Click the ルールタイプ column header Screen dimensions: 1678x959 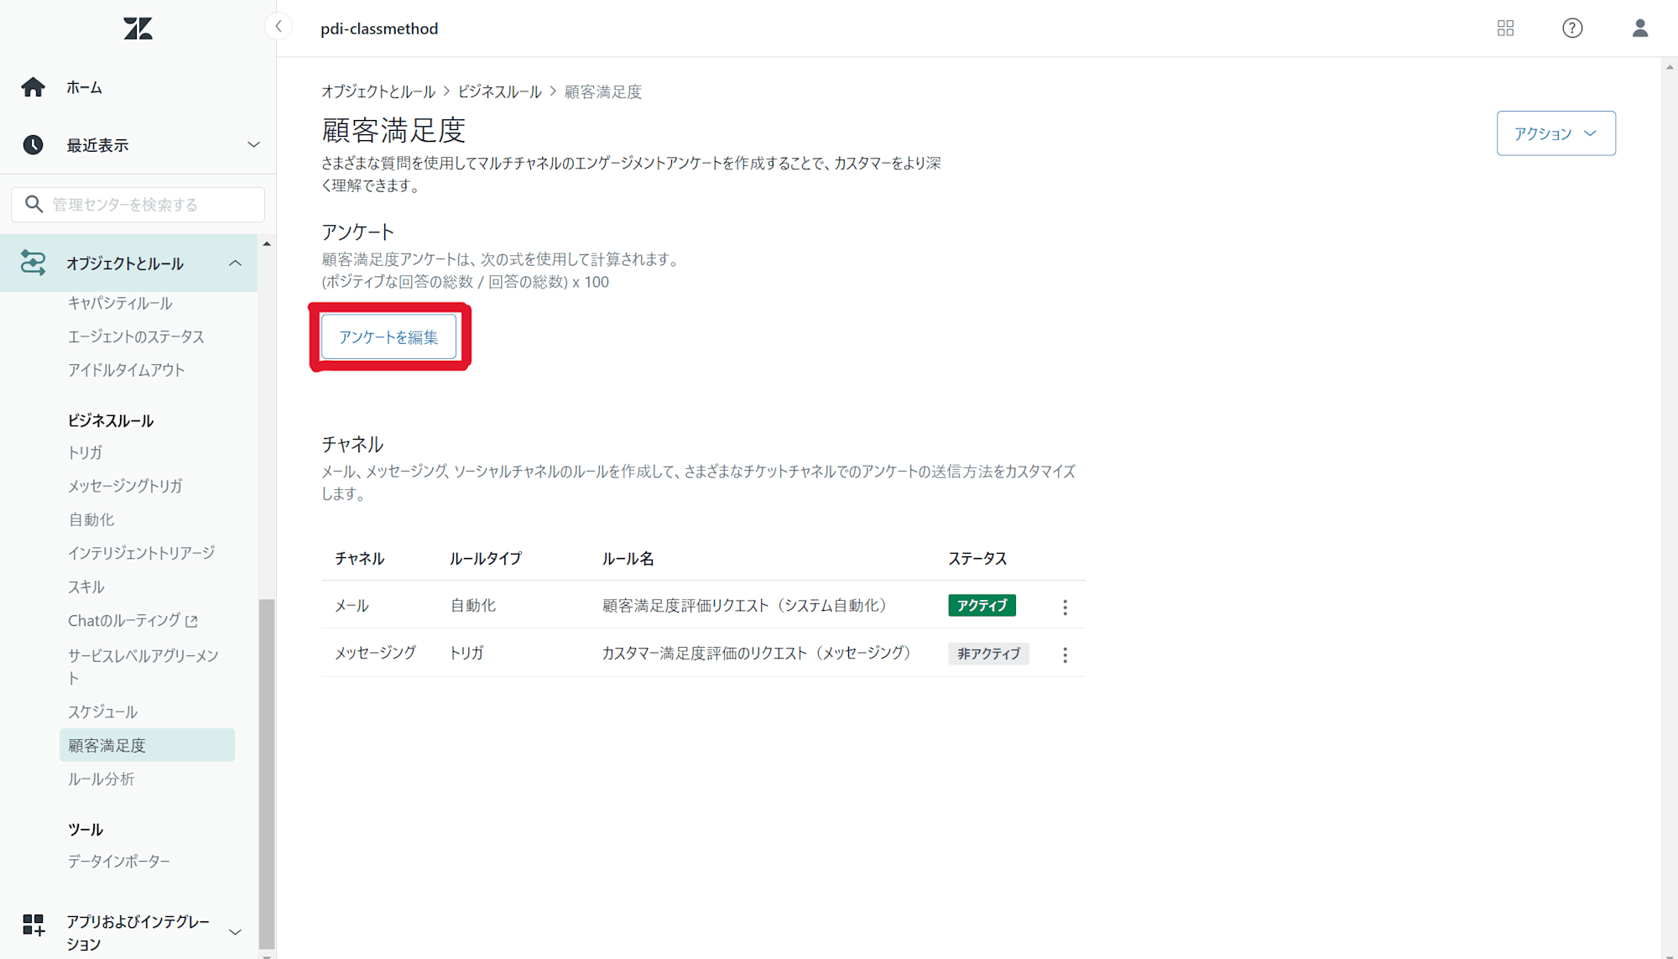tap(485, 558)
